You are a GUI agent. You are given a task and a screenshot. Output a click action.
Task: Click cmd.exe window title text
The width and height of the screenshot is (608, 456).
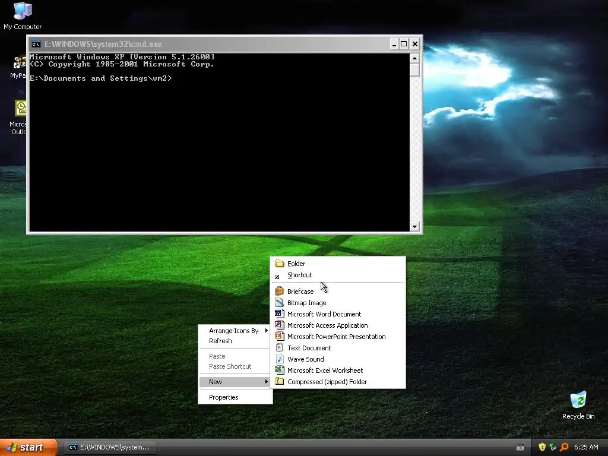click(x=103, y=44)
